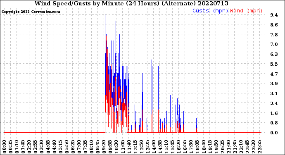The height and width of the screenshot is (155, 285).
Task: Click the 19:50 time axis label
Action: tap(216, 147)
